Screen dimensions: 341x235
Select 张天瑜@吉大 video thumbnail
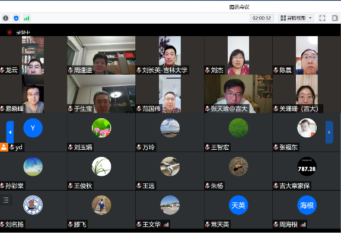click(238, 94)
